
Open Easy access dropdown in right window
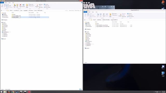[x=115, y=15]
